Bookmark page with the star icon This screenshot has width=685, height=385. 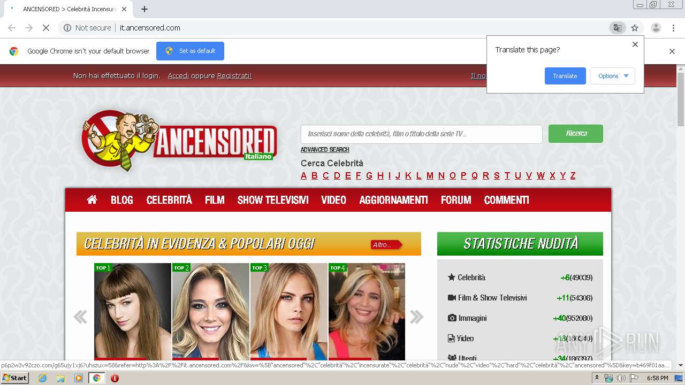[635, 28]
